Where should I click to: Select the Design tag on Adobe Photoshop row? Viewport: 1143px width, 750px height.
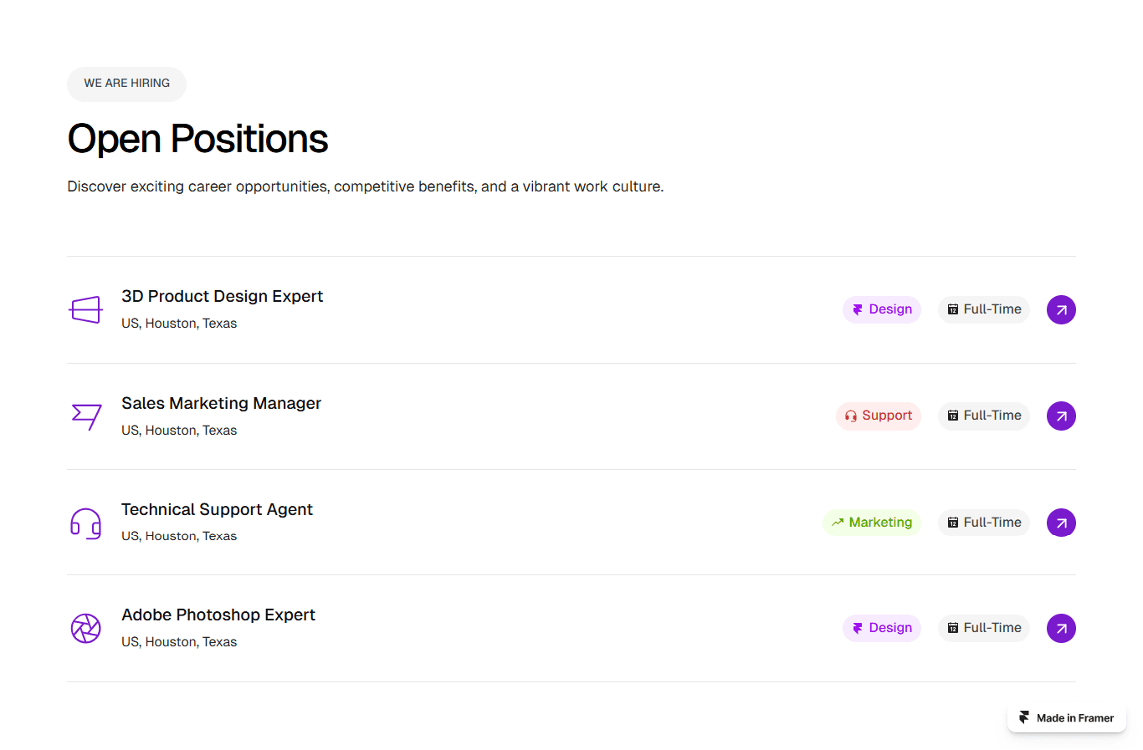tap(882, 628)
